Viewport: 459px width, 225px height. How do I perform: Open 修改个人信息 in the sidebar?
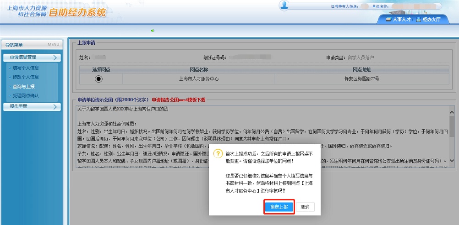pos(26,77)
